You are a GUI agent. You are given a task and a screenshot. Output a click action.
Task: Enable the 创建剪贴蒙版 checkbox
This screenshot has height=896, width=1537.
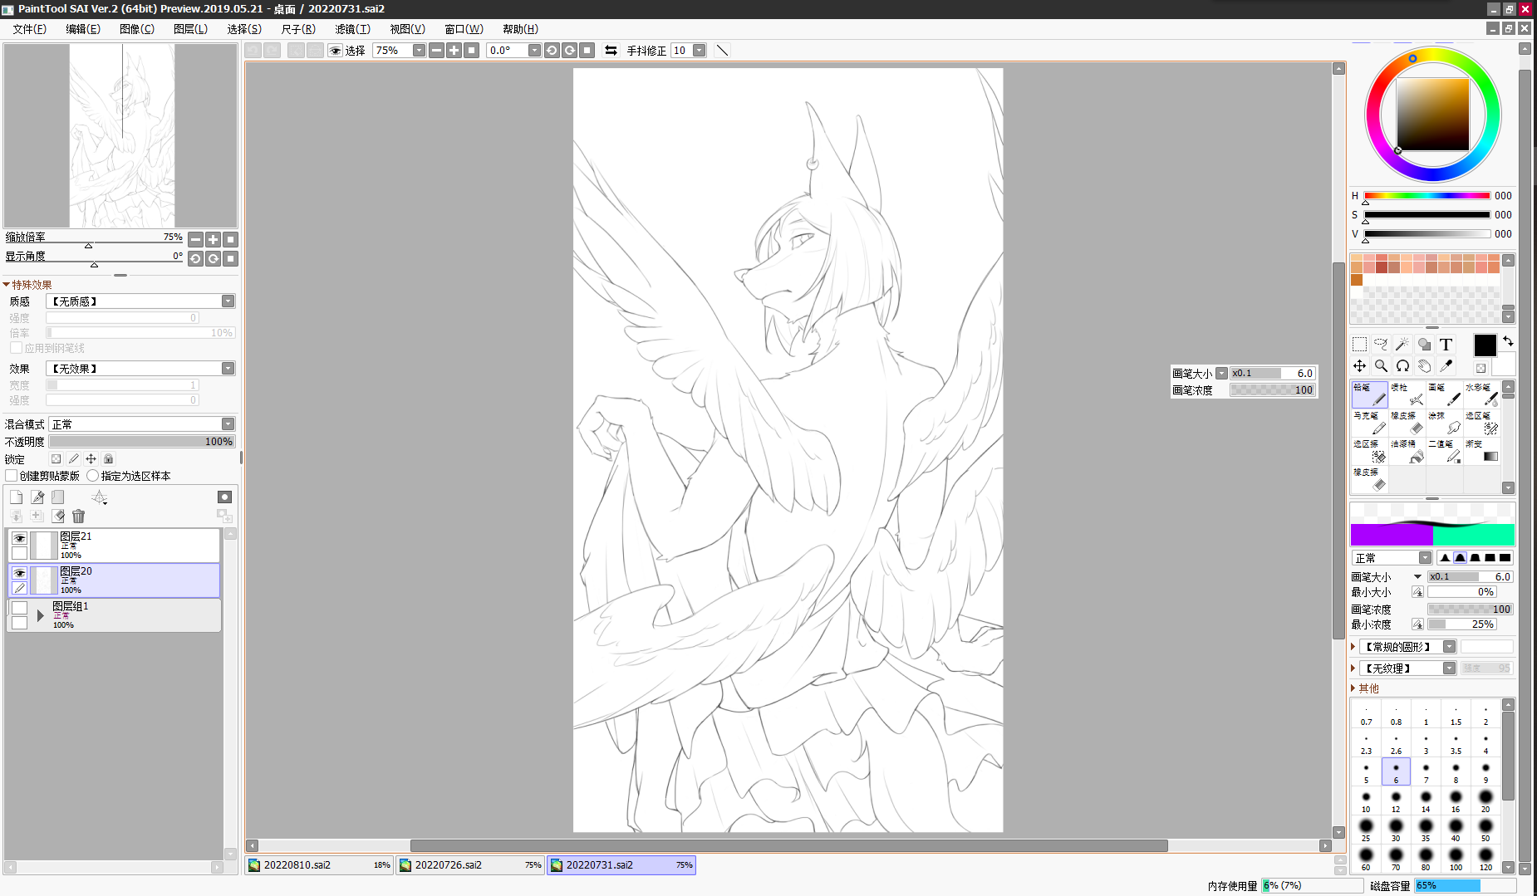click(x=12, y=476)
